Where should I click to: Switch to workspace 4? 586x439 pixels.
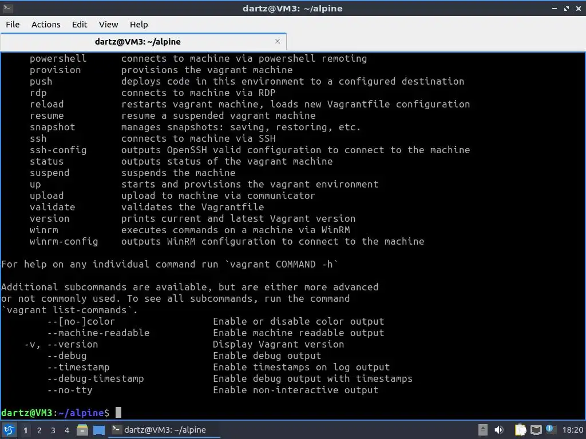67,430
